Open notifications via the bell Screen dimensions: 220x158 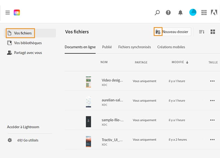click(180, 13)
